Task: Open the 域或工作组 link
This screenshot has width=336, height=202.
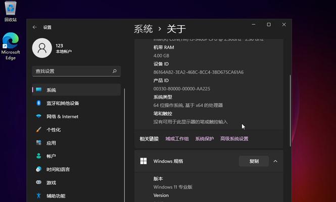Action: point(177,138)
